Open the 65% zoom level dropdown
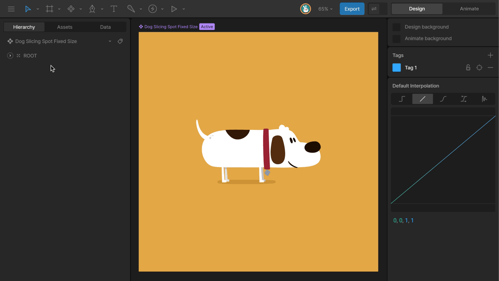This screenshot has height=281, width=499. [325, 9]
